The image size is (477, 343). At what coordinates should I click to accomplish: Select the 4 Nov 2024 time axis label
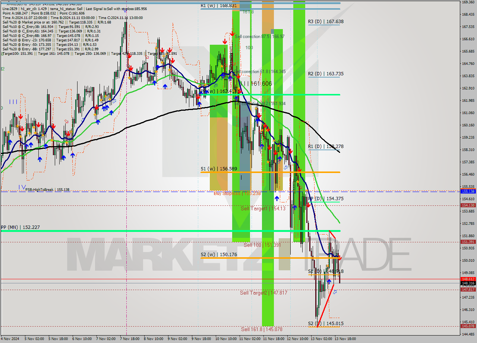9,339
